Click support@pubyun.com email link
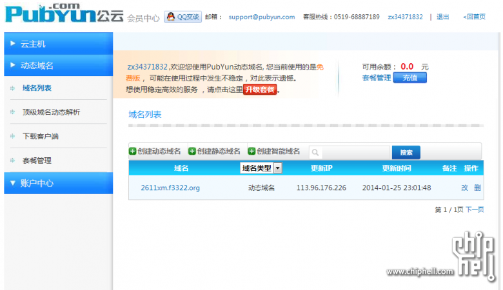 pyautogui.click(x=262, y=17)
